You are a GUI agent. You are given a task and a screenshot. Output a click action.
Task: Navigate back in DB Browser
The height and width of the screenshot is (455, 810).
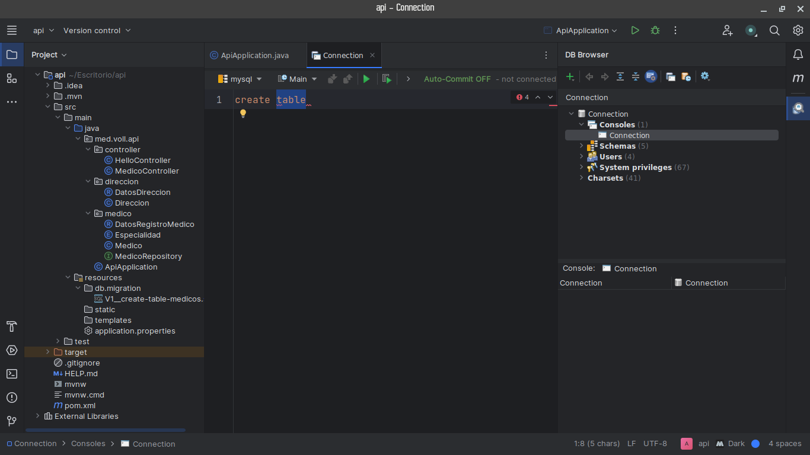tap(589, 76)
